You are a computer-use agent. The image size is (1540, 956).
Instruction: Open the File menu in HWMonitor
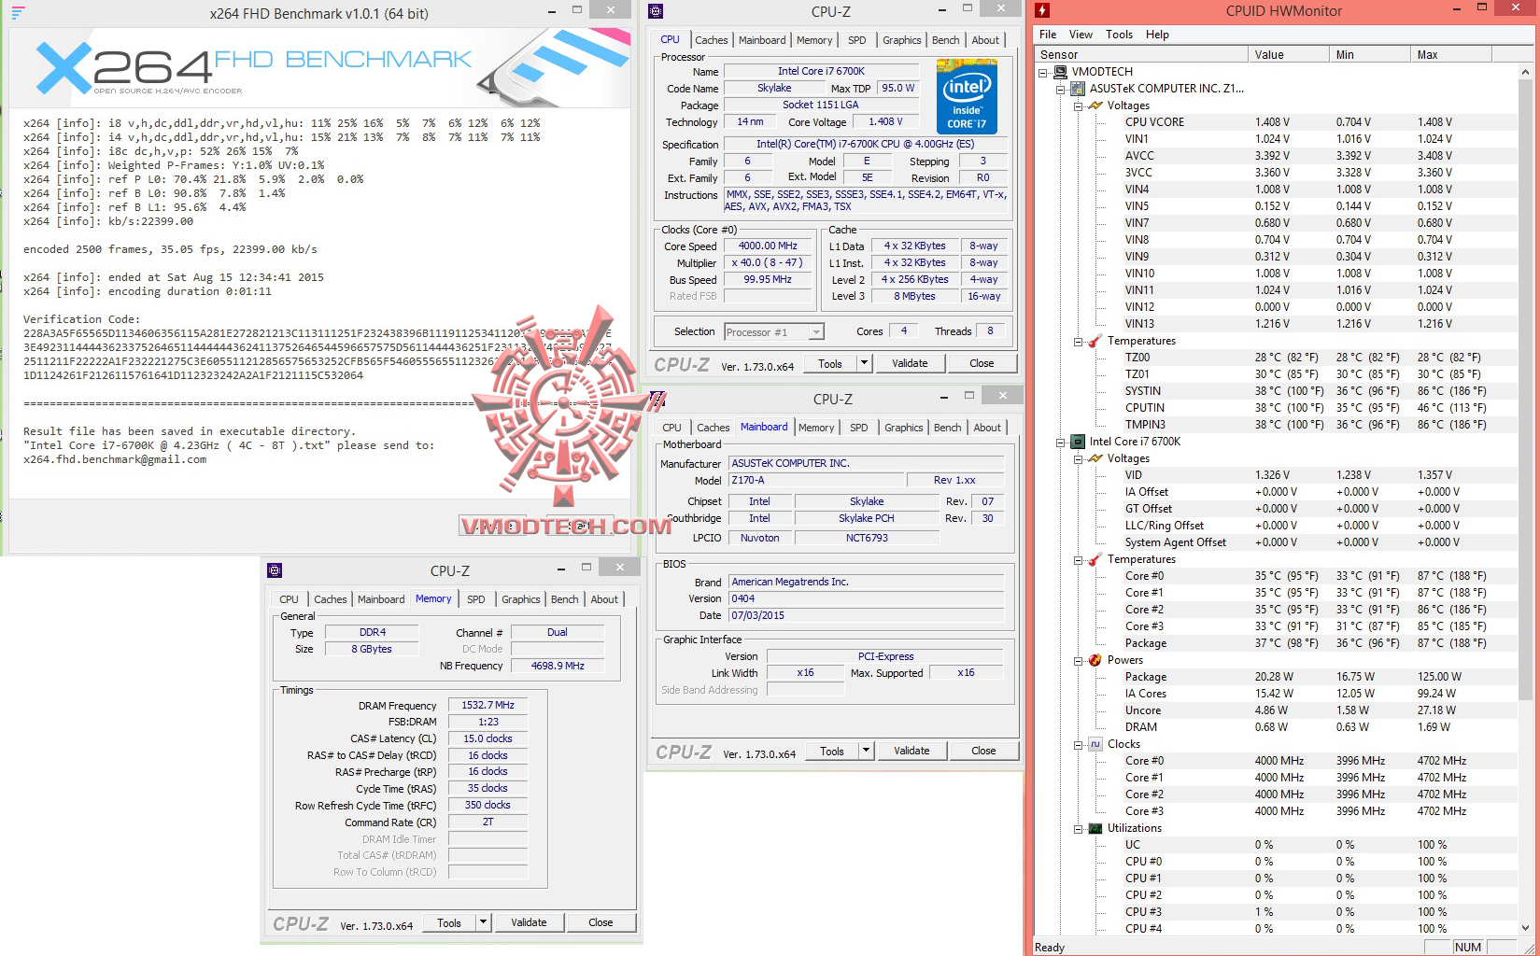(x=1048, y=35)
